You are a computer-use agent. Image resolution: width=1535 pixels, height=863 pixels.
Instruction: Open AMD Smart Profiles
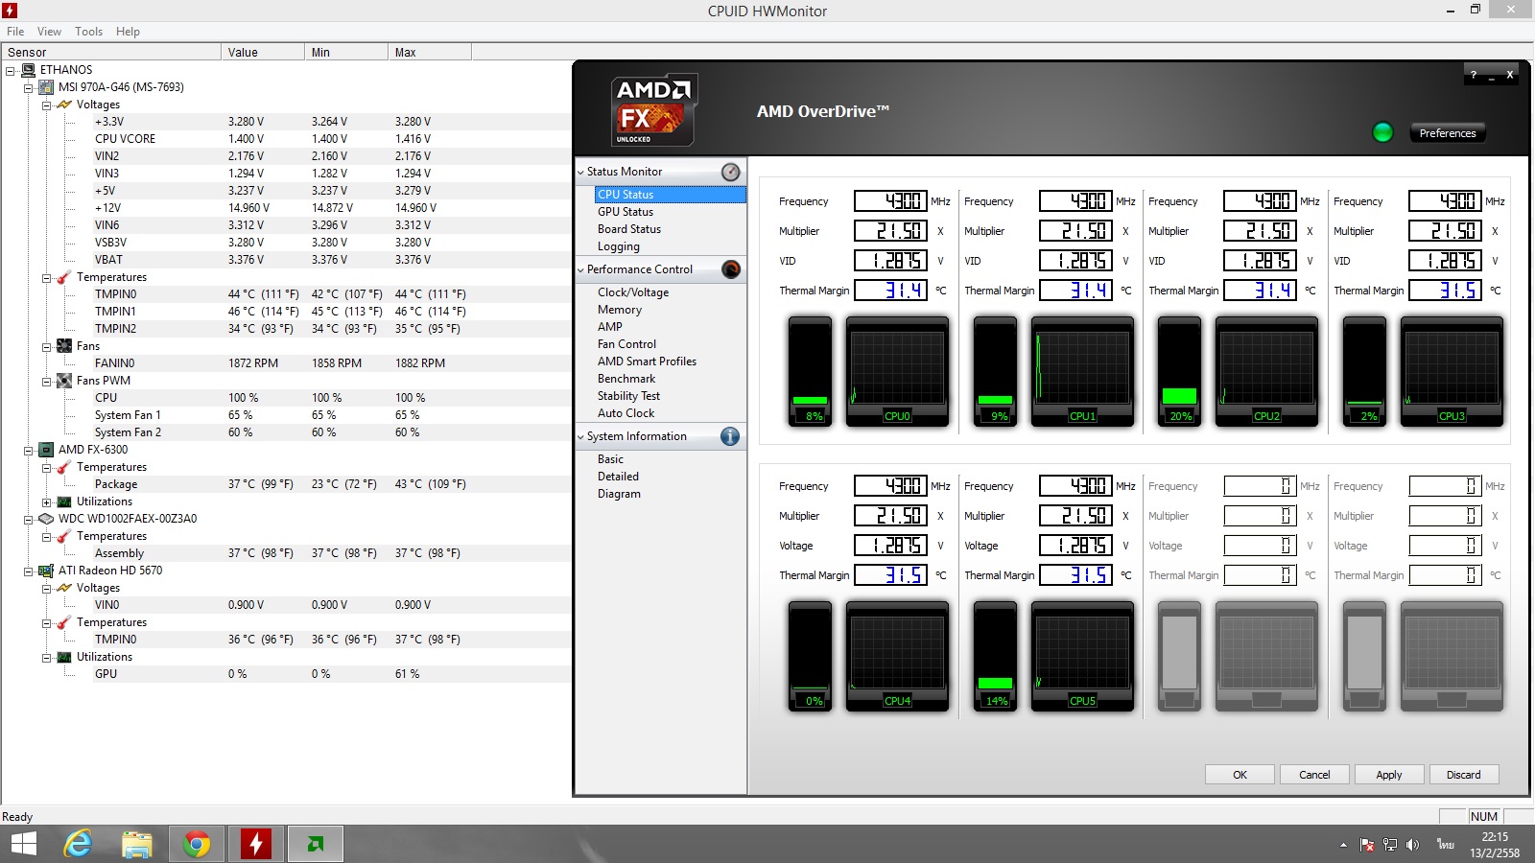pos(647,362)
